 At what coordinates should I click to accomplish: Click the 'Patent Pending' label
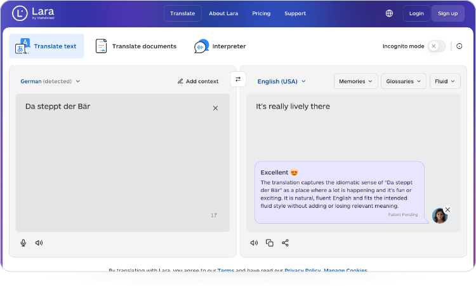tap(403, 215)
